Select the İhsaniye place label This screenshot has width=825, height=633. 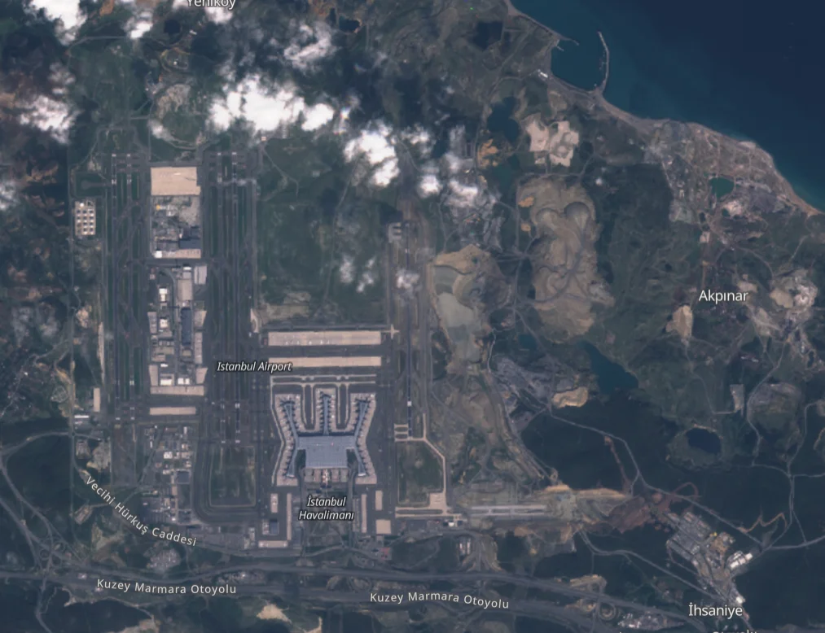click(715, 610)
